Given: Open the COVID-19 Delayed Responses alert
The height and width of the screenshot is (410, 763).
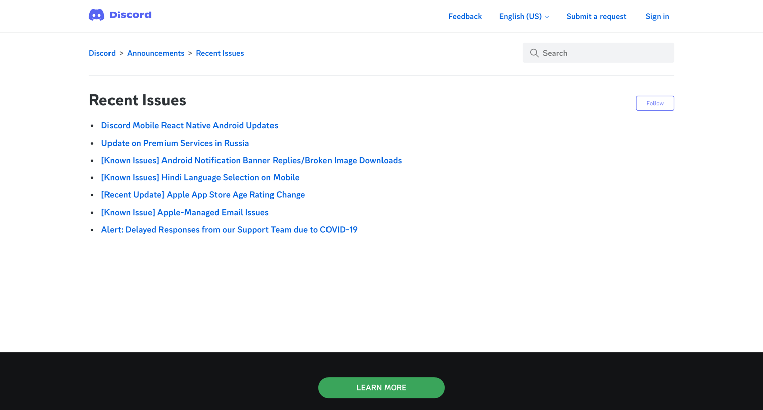Looking at the screenshot, I should point(229,230).
